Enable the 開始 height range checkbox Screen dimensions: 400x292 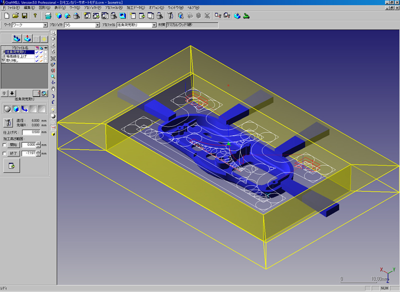point(4,145)
